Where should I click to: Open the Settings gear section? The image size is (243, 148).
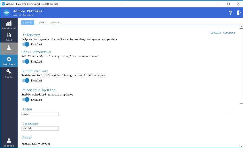[9, 61]
